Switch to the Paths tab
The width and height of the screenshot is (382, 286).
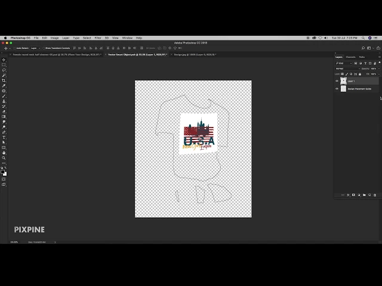[362, 57]
